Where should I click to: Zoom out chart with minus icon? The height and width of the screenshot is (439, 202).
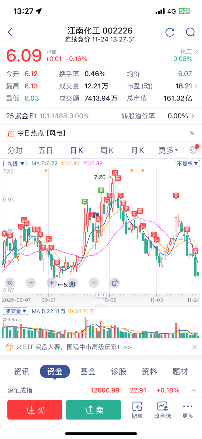coord(31,283)
